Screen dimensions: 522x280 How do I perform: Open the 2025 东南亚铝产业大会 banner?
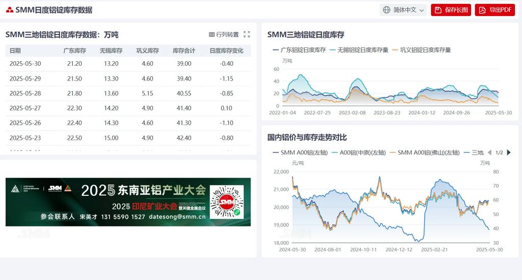point(128,202)
